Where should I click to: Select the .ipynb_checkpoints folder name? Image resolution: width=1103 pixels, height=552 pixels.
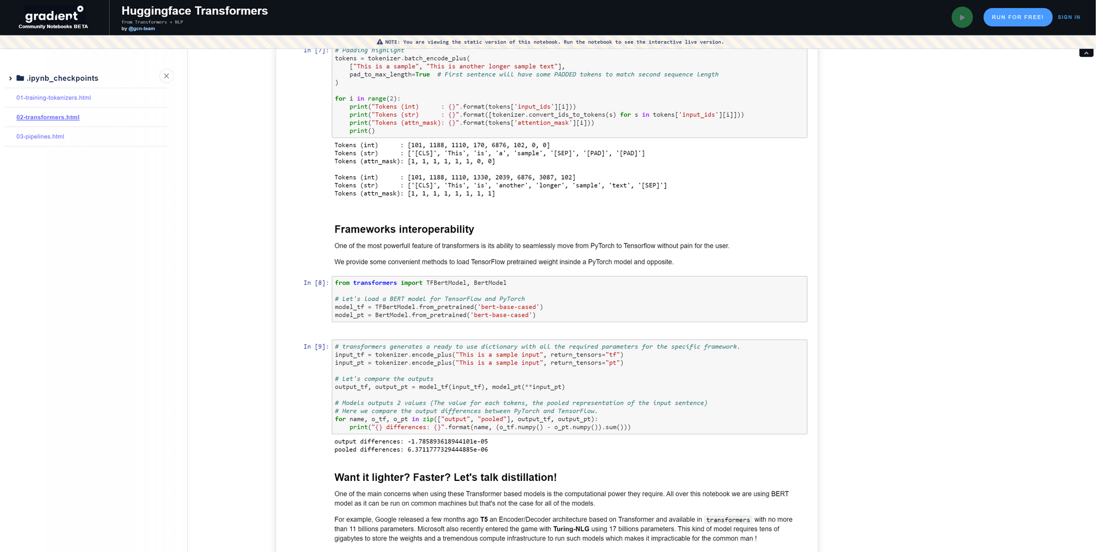click(62, 78)
